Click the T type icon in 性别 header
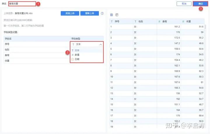210x134 pixels. click(x=135, y=21)
